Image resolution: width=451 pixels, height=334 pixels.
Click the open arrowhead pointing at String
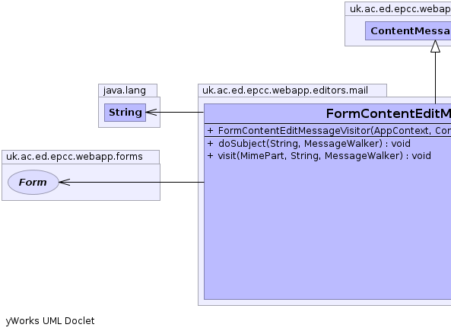[151, 112]
